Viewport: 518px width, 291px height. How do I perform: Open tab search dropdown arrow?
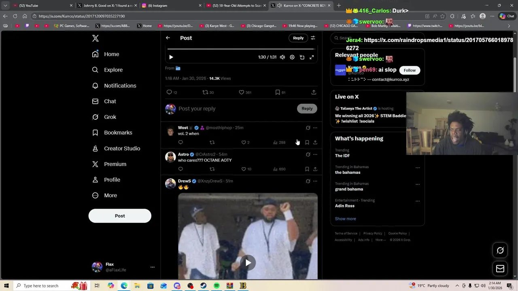click(x=5, y=6)
